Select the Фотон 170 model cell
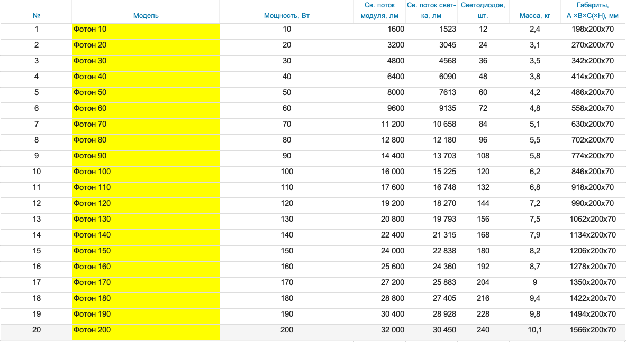The image size is (626, 342). (x=146, y=285)
